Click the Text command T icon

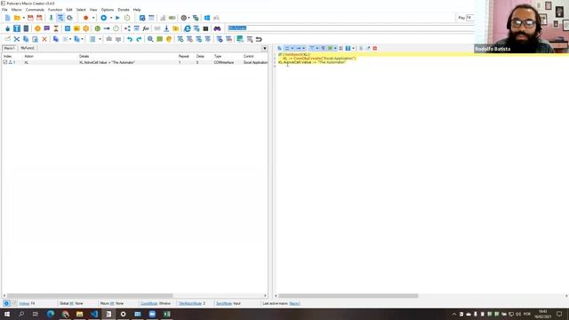pos(17,28)
